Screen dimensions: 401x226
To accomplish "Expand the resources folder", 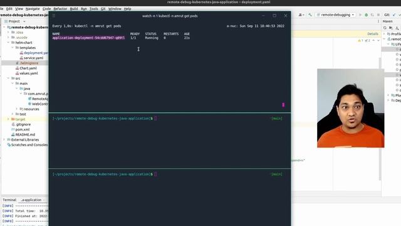I will (17, 109).
